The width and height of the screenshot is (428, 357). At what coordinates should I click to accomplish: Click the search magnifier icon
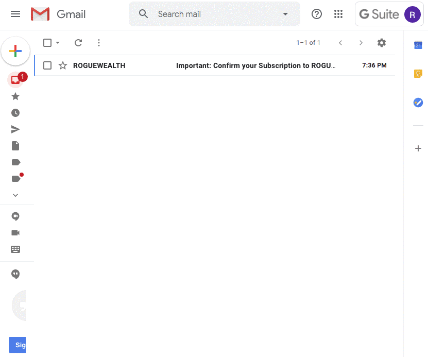(x=143, y=13)
